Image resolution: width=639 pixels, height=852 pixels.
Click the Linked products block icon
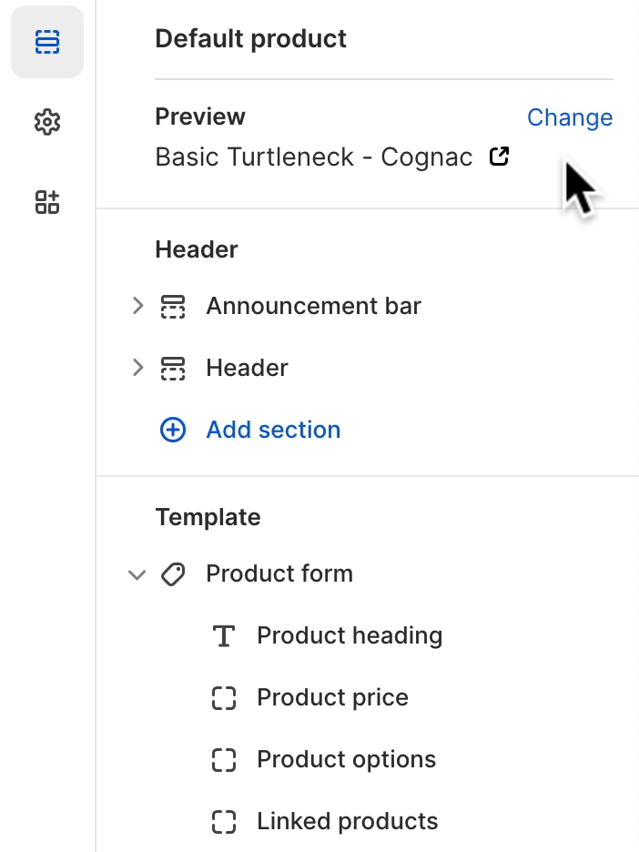[223, 821]
